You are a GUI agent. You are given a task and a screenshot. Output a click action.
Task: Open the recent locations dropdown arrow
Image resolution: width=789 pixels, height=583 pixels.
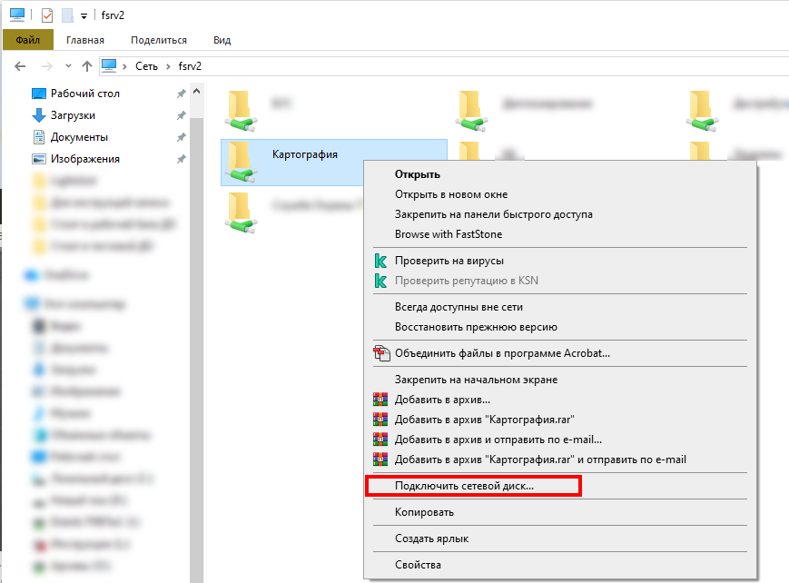[66, 66]
